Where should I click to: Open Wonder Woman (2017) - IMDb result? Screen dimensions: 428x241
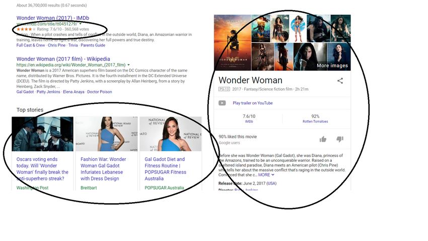click(53, 18)
